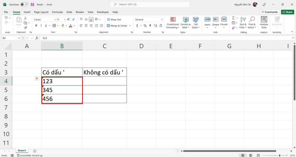The width and height of the screenshot is (296, 157).
Task: Open Conditional Formatting menu
Action: click(173, 23)
